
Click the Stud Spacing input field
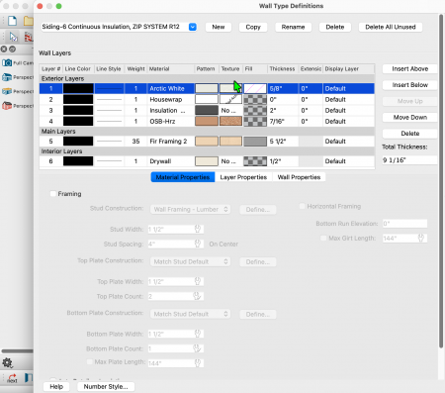click(176, 244)
